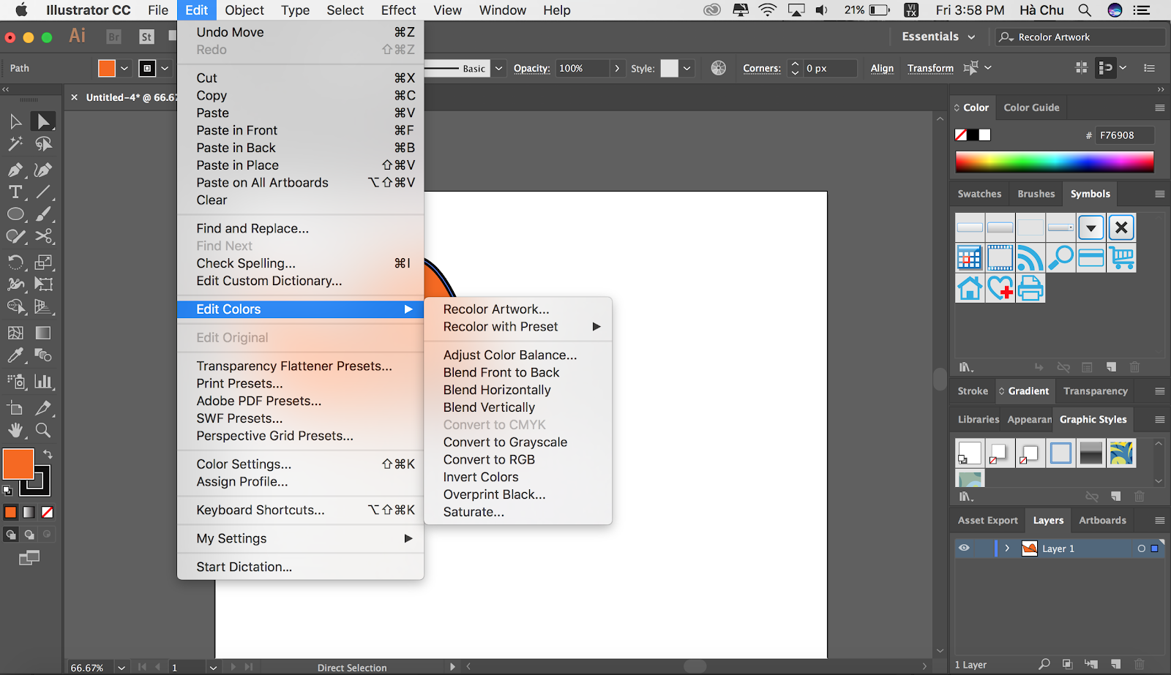Open the fill color dropdown
This screenshot has height=675, width=1171.
point(124,68)
